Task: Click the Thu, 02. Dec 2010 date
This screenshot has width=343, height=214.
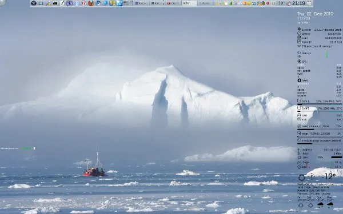Action: pyautogui.click(x=315, y=14)
